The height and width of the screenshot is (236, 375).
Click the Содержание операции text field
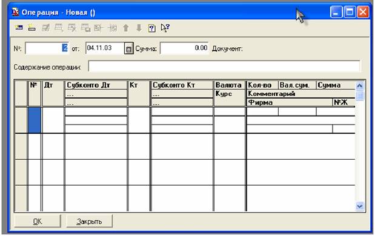tap(224, 66)
